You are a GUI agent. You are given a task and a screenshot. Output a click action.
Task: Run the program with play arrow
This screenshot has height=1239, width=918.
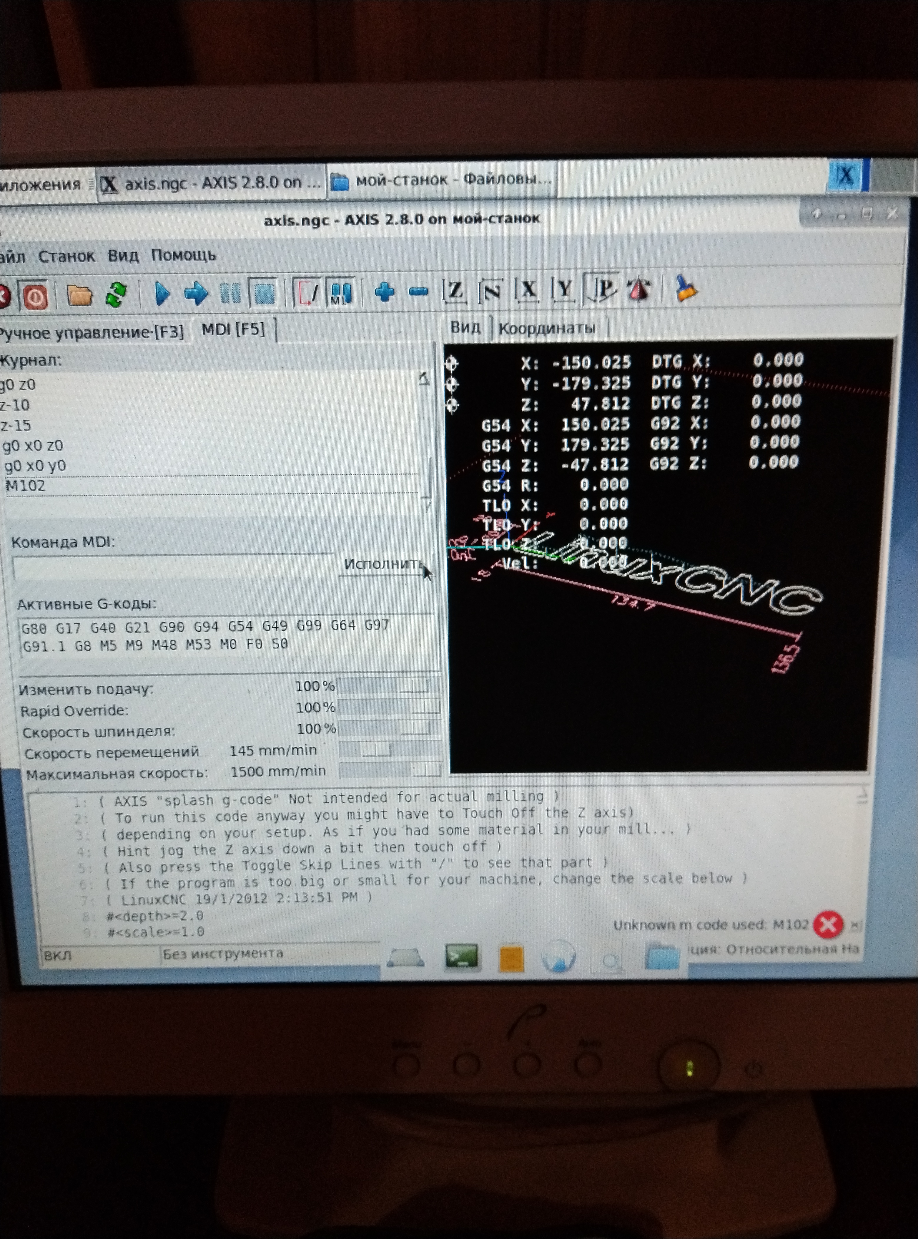pyautogui.click(x=162, y=294)
